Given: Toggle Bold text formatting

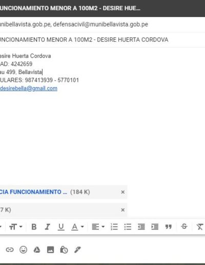Looking at the screenshot, I should 34,226.
